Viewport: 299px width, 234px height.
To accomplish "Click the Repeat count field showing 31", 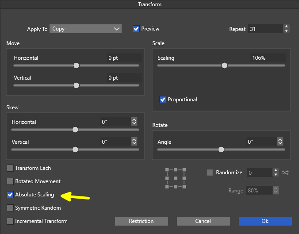I will click(x=266, y=29).
